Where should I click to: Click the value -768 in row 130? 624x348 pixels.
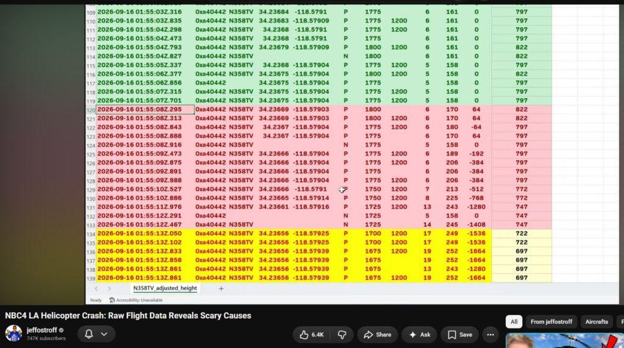(477, 198)
